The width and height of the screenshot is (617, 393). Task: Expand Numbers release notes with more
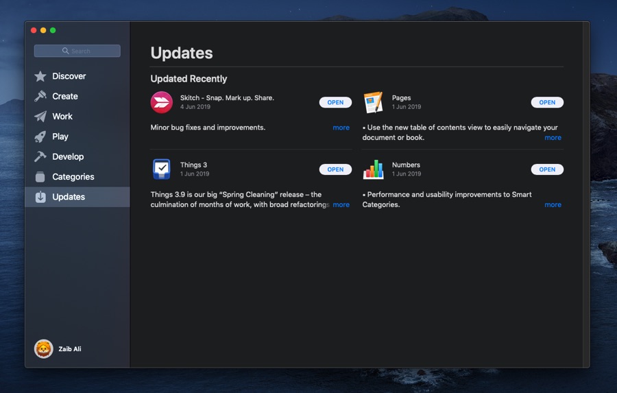(553, 205)
